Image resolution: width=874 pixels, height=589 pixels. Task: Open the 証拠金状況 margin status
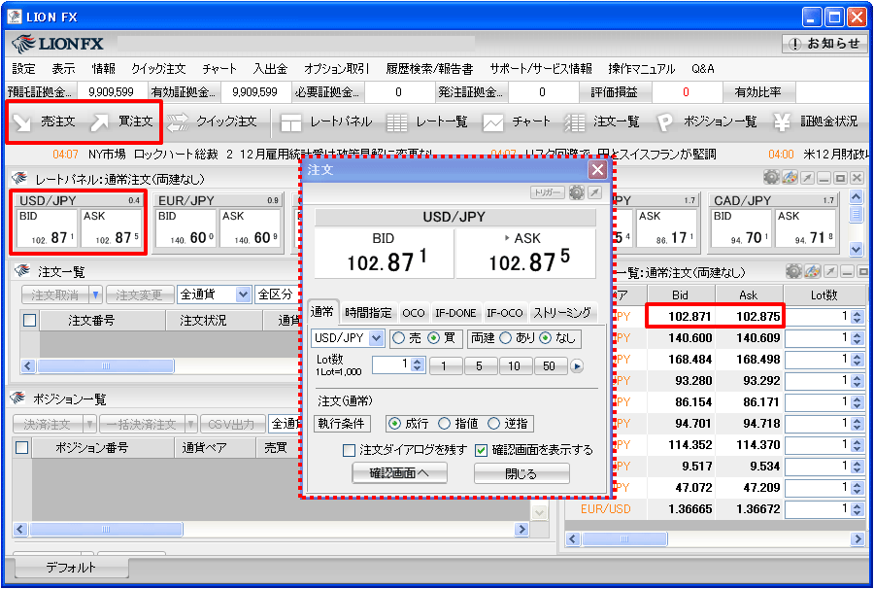[816, 121]
